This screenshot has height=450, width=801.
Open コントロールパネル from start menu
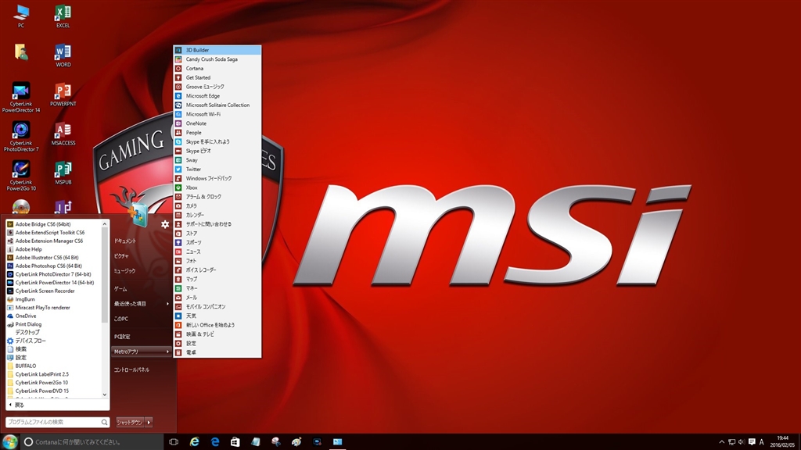[131, 370]
